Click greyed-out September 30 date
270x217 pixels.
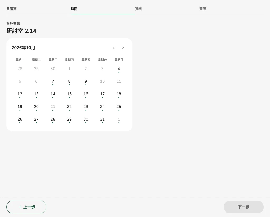[53, 69]
